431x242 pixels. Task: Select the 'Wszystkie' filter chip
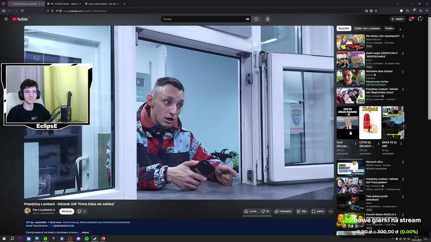(344, 29)
